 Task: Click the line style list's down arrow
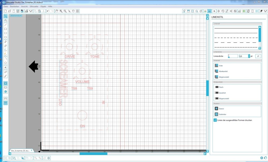point(260,48)
